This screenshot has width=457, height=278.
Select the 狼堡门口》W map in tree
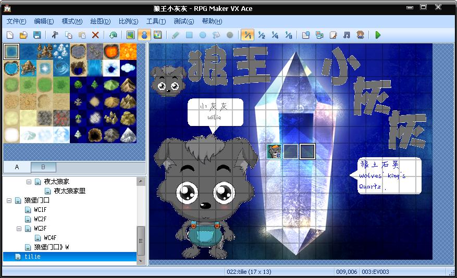coord(51,247)
